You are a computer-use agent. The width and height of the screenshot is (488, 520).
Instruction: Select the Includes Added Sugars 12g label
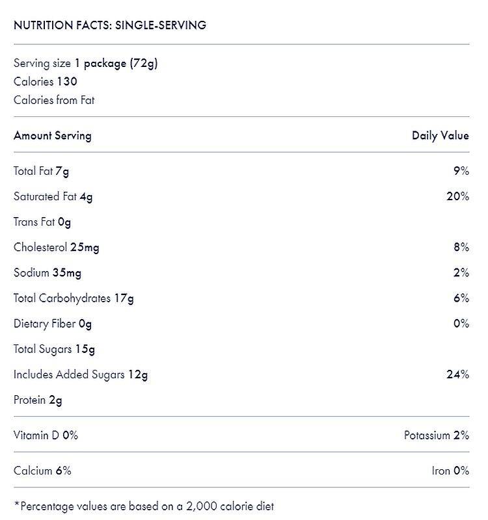[81, 374]
